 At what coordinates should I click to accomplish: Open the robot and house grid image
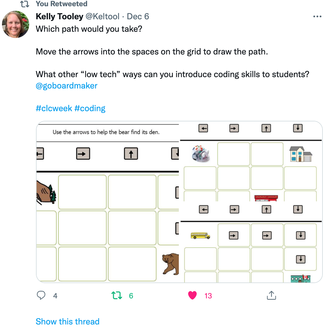point(251,161)
